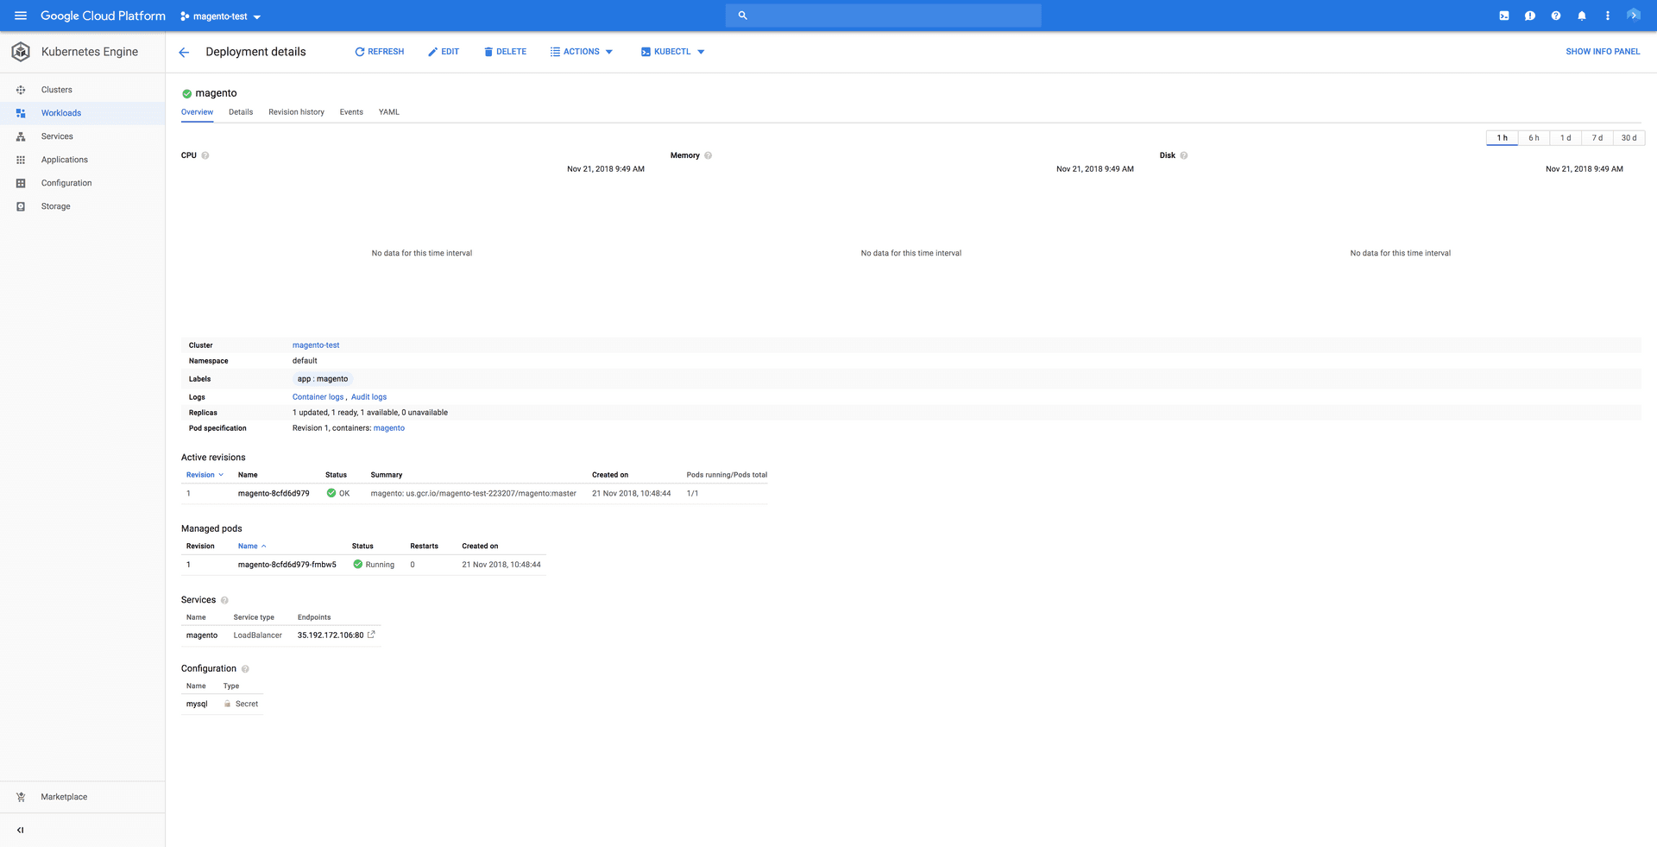Click the Configuration sidebar icon
This screenshot has width=1657, height=847.
click(21, 183)
